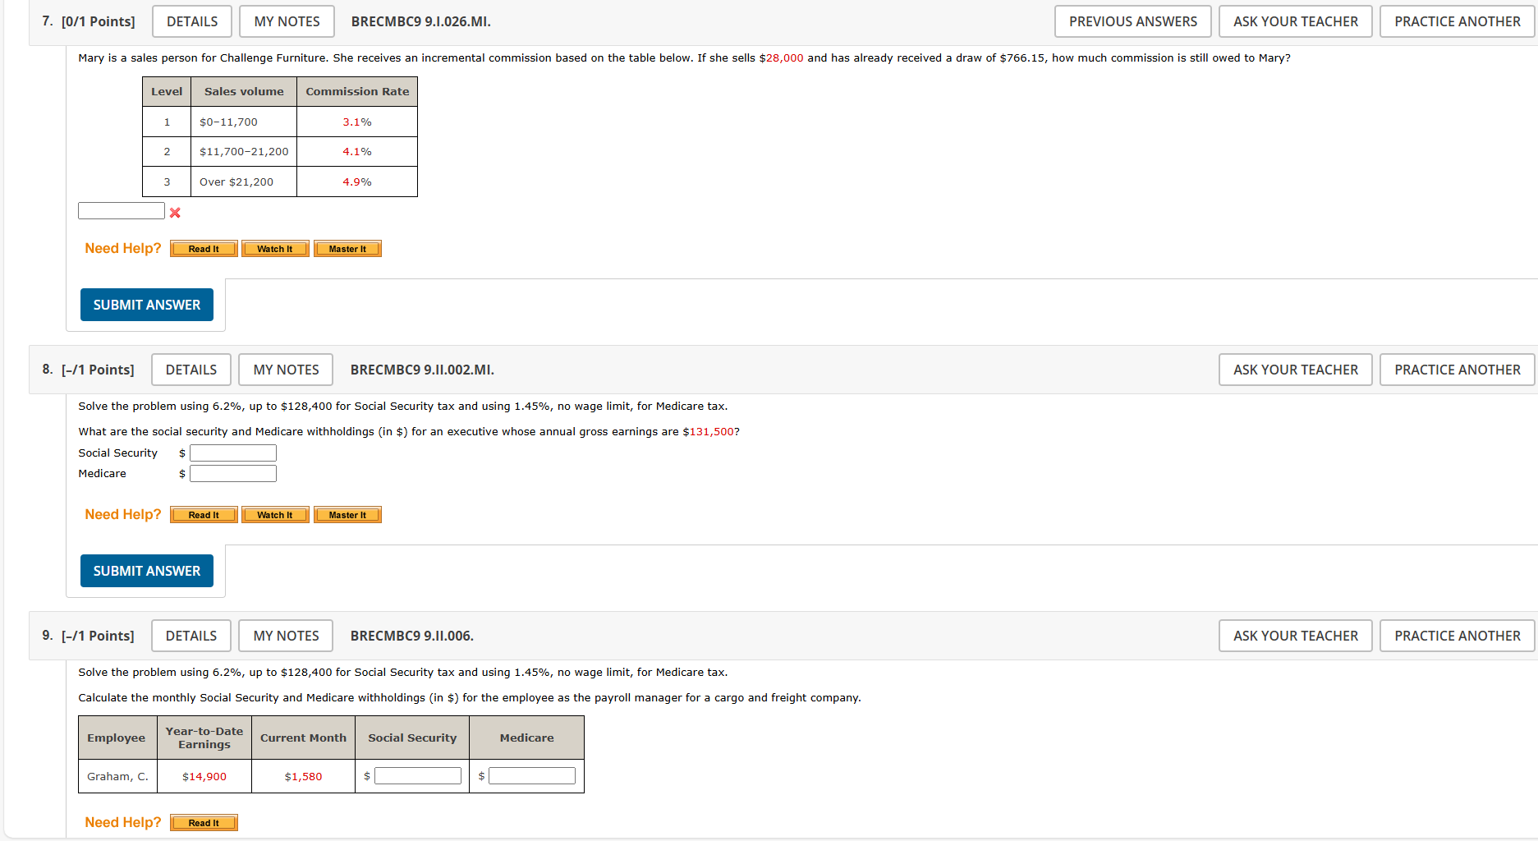The height and width of the screenshot is (841, 1538).
Task: Open MY NOTES for question 8
Action: 285,370
